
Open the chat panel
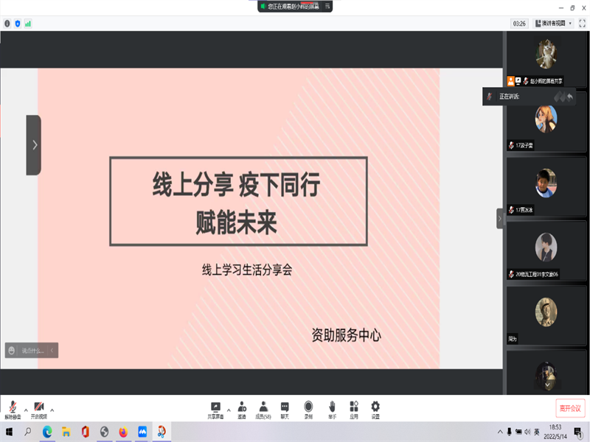pyautogui.click(x=285, y=409)
